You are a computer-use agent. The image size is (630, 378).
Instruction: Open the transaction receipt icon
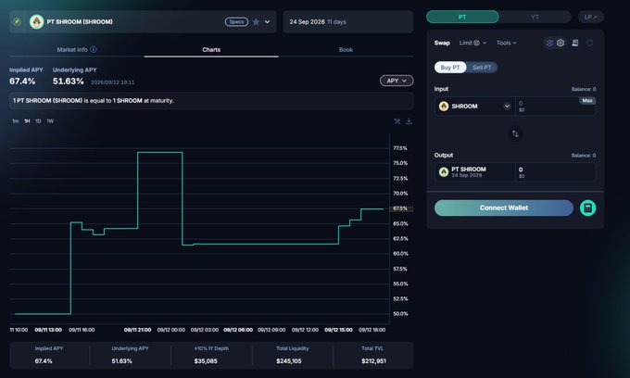pos(575,43)
